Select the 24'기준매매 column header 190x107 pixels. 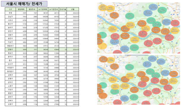coord(43,9)
